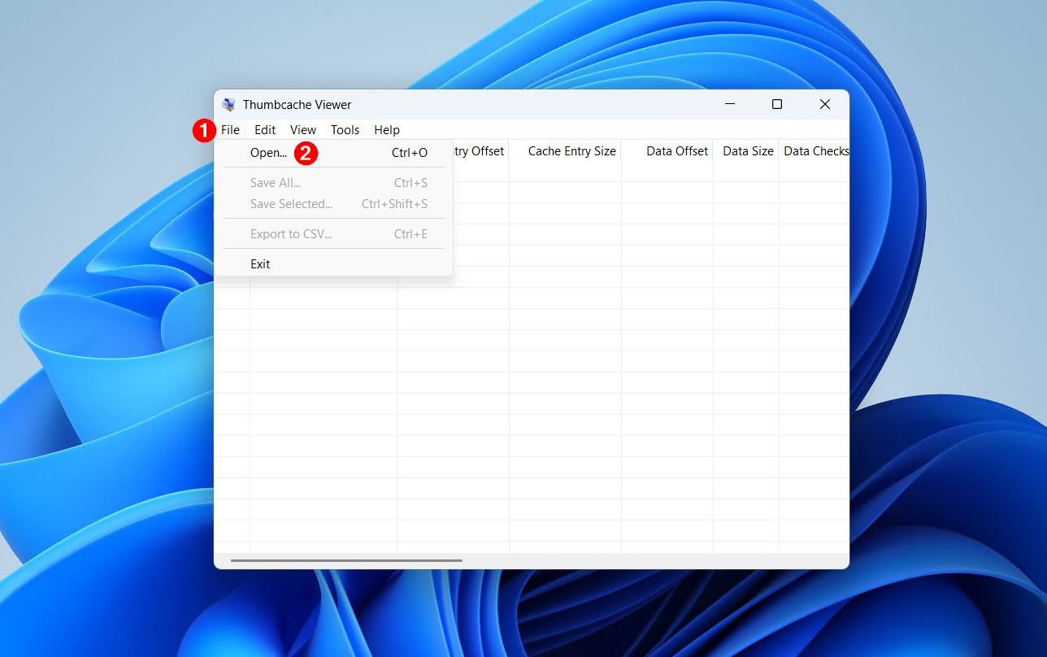1047x657 pixels.
Task: Select Exit in the File menu
Action: tap(333, 264)
